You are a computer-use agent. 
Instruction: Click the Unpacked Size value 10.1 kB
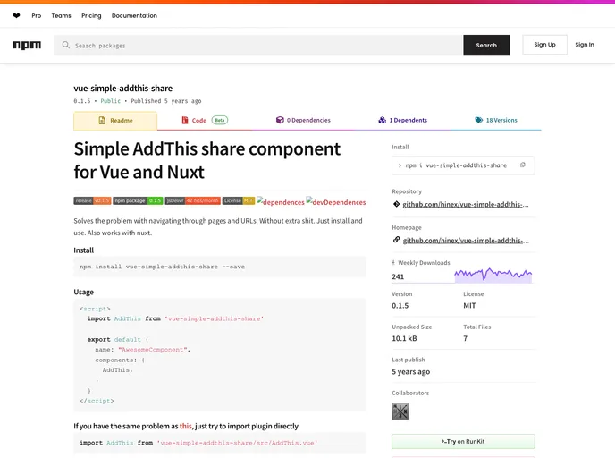pyautogui.click(x=404, y=338)
